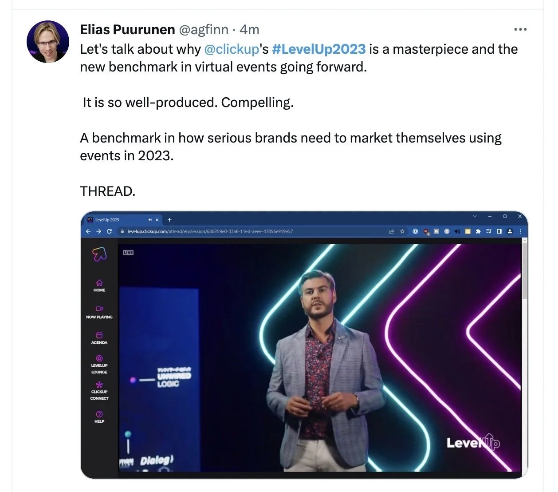Screen dimensions: 558x492
Task: Open ClickUp Connect in the sidebar
Action: click(99, 391)
